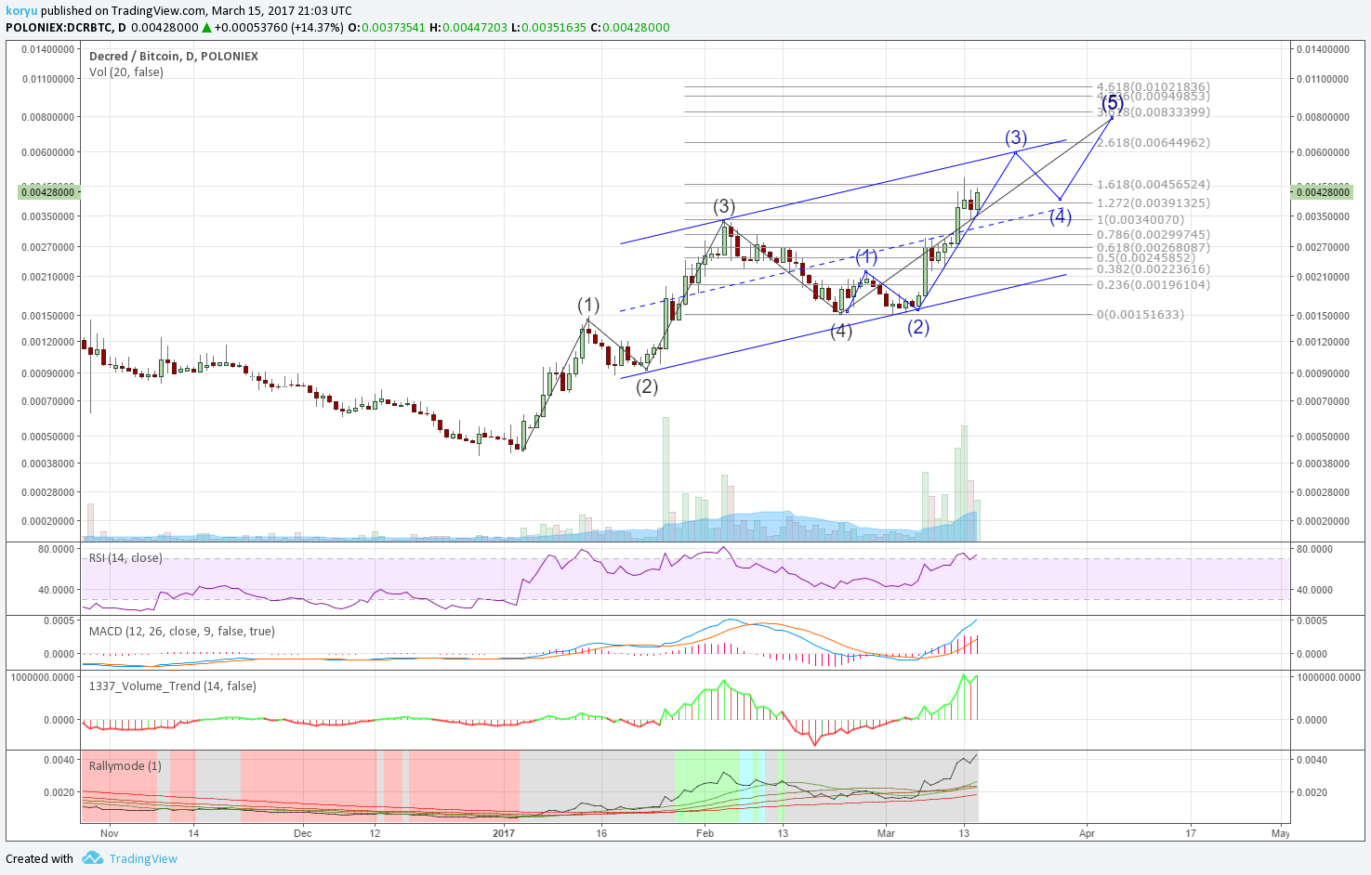Select Fibonacci level 1.272(0.00391325)
1371x875 pixels.
[1153, 202]
